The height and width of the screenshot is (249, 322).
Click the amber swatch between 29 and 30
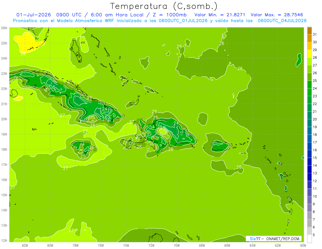(309, 46)
